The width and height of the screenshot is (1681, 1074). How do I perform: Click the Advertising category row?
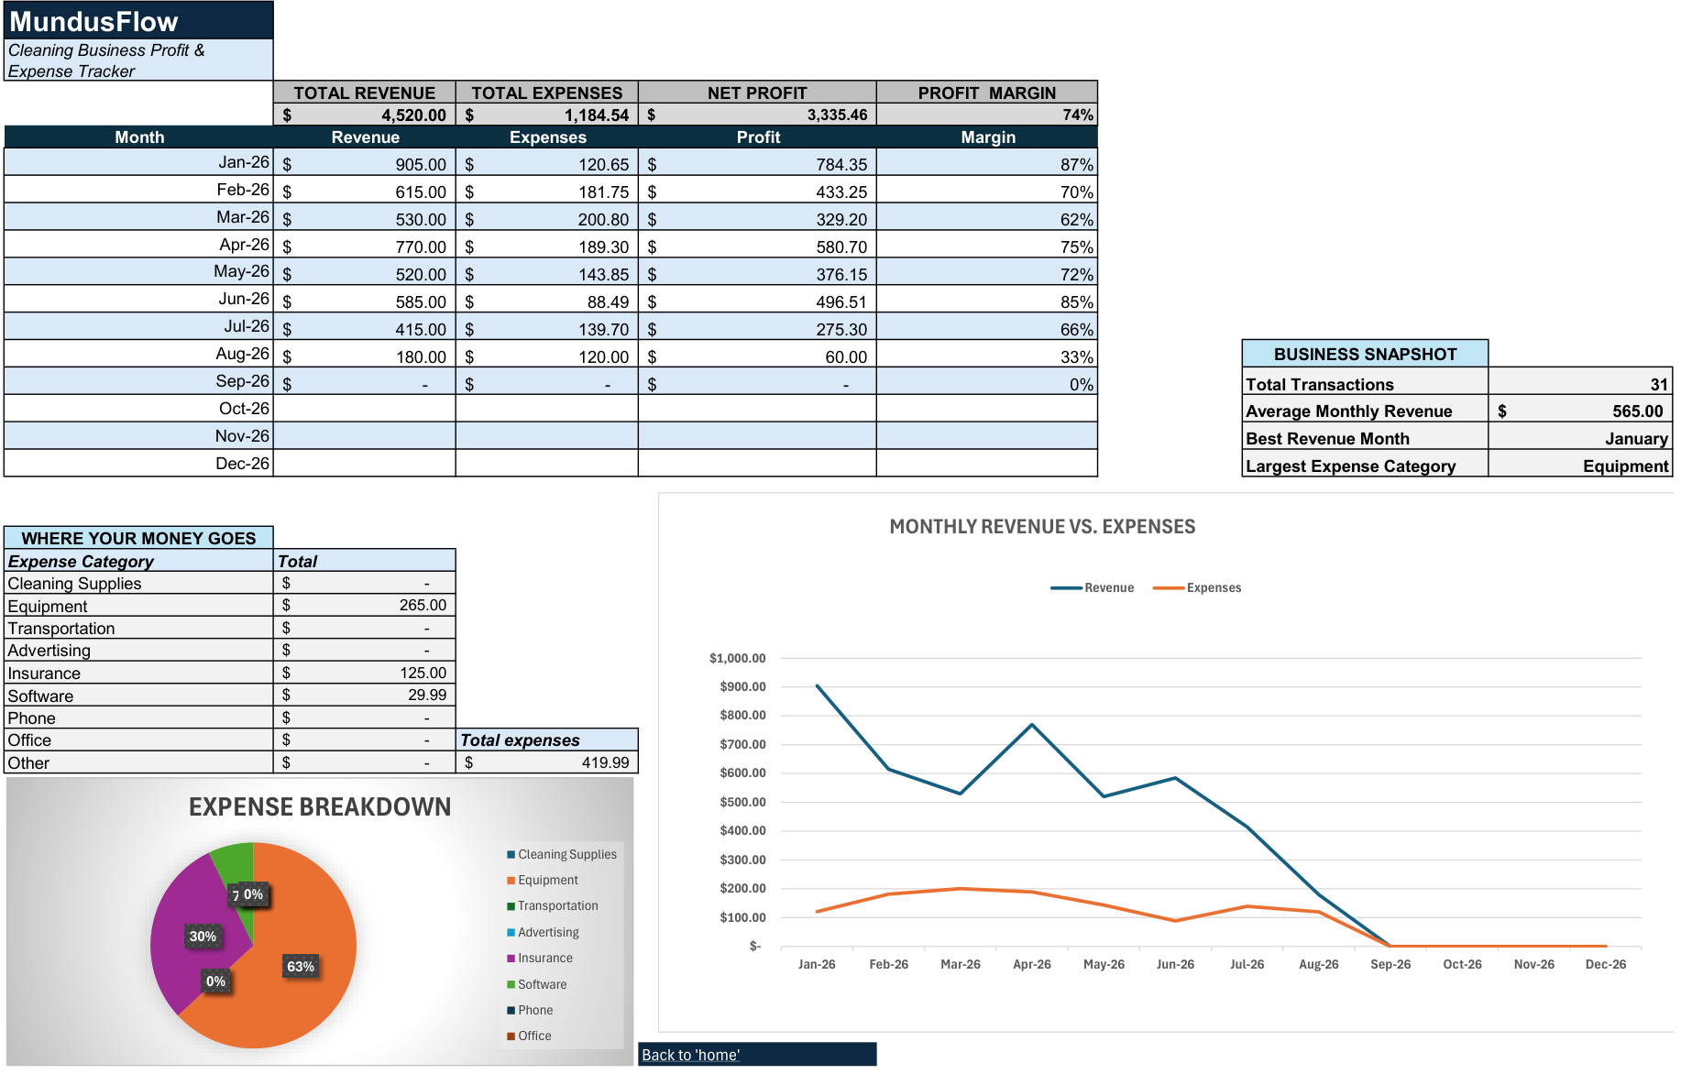tap(138, 650)
